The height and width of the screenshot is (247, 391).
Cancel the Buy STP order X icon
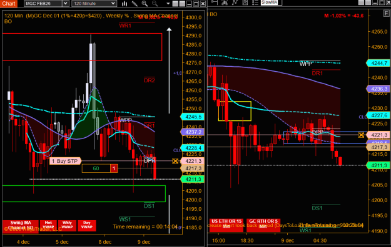(175, 161)
